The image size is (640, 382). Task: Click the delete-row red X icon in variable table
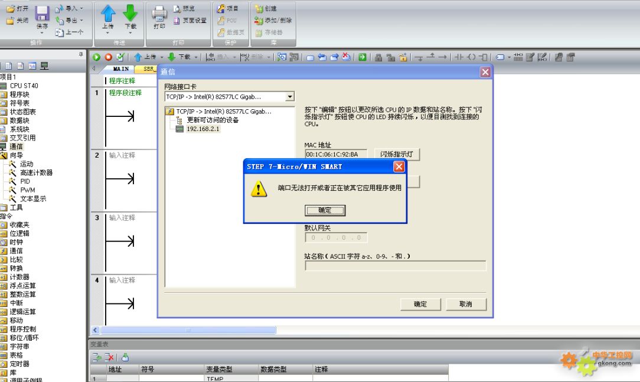(x=109, y=357)
